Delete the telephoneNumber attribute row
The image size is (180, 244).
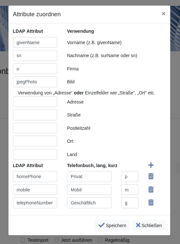151,202
